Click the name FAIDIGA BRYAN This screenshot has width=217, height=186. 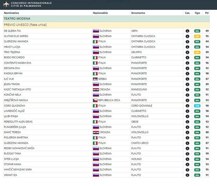pos(13,73)
